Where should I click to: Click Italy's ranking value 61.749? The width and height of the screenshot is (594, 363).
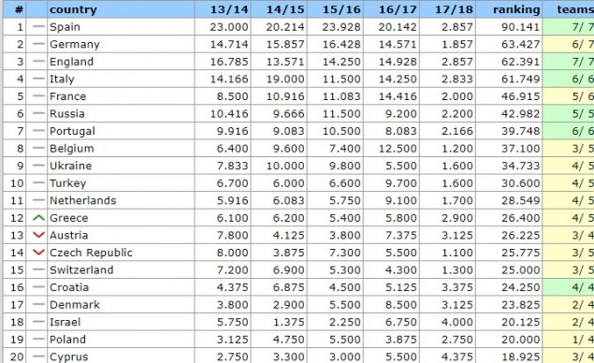520,79
